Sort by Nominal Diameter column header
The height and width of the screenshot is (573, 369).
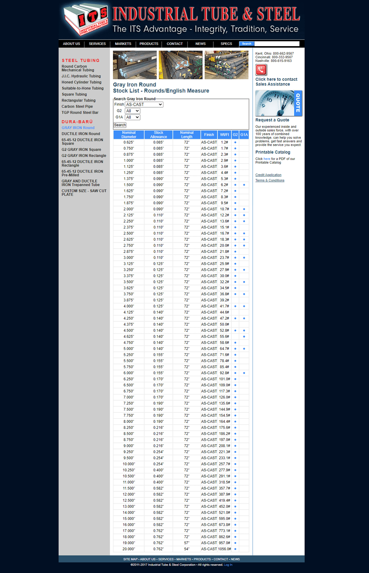tap(129, 135)
